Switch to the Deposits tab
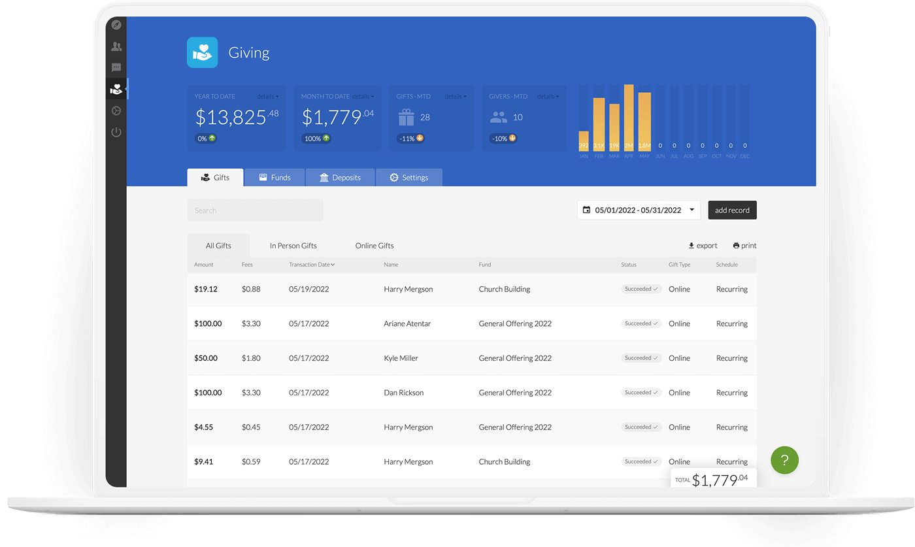 (x=340, y=177)
